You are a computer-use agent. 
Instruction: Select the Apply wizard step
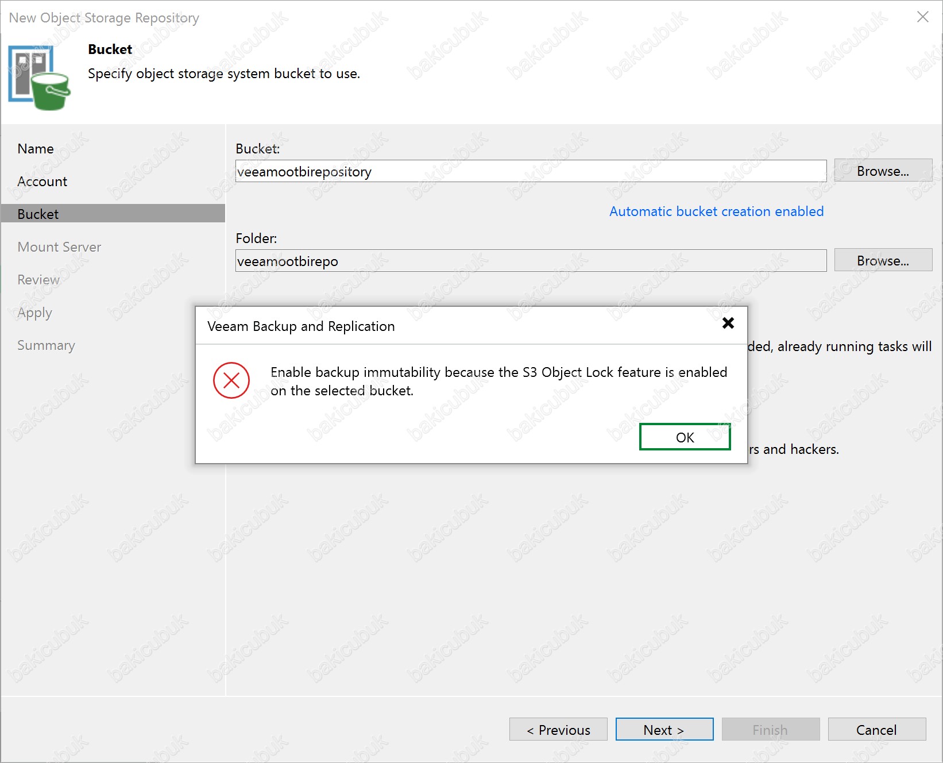(34, 313)
